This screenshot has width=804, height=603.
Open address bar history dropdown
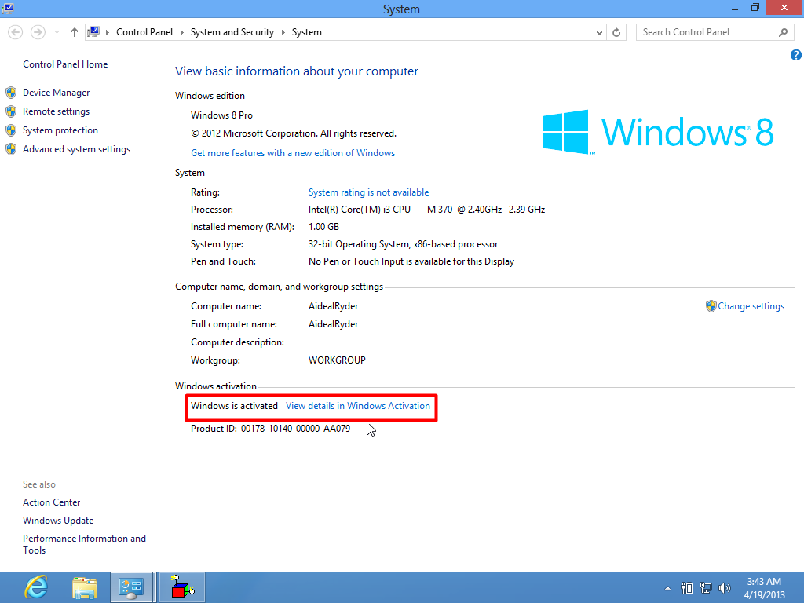click(x=599, y=32)
